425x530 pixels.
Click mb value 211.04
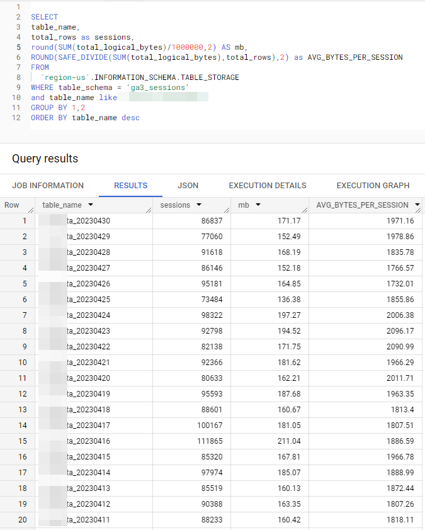point(289,441)
